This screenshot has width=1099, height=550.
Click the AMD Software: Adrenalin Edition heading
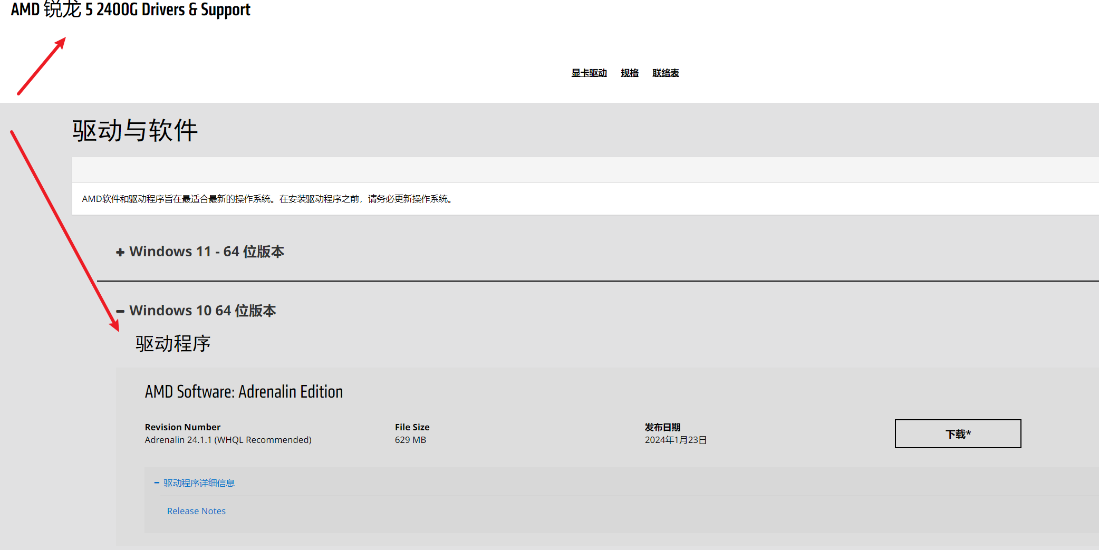[244, 392]
